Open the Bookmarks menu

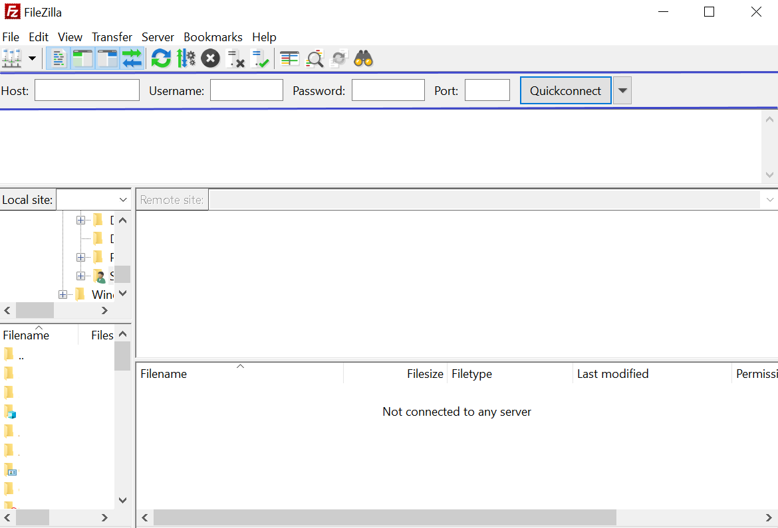213,37
